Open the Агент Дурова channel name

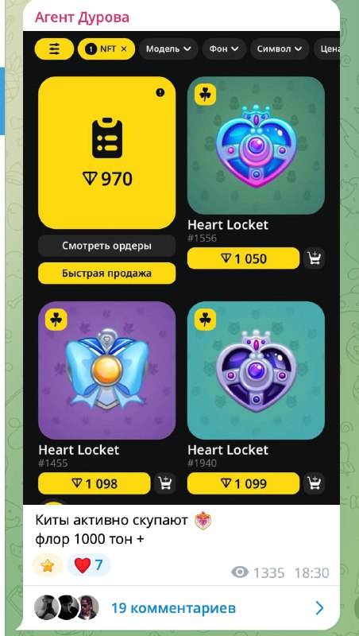tap(83, 17)
